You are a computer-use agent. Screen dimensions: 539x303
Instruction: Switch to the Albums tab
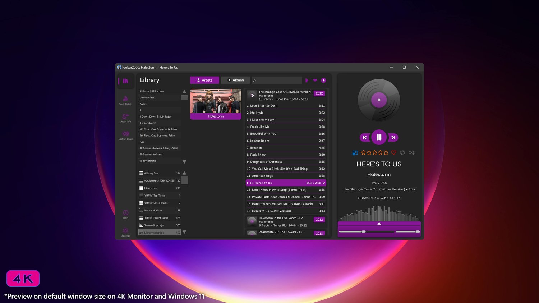coord(236,80)
